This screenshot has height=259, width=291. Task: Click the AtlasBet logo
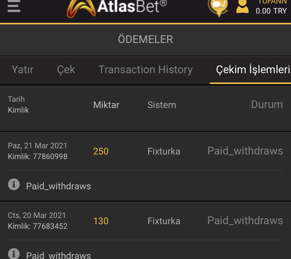(117, 7)
